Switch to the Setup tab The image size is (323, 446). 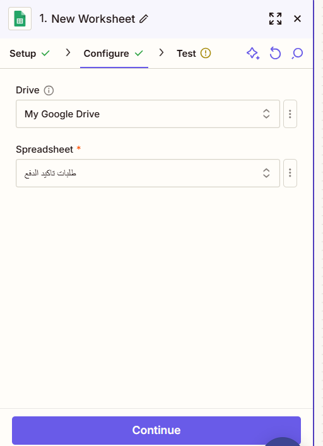[x=30, y=54]
